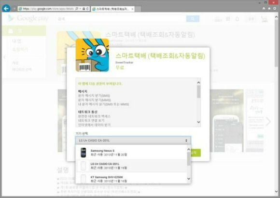Click the 공유 button in header
The image size is (280, 198).
tap(251, 19)
